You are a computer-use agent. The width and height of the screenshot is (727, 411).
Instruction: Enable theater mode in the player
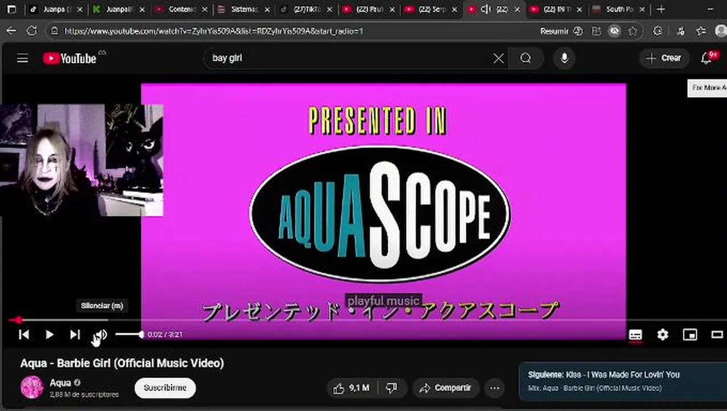(717, 335)
